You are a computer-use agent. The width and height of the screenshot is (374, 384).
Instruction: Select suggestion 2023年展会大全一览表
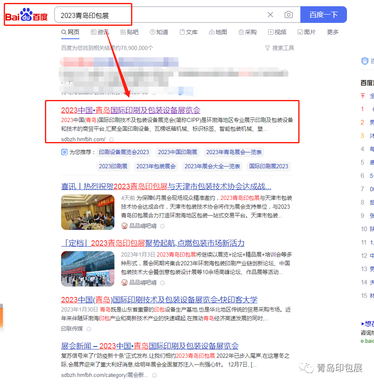tap(212, 166)
